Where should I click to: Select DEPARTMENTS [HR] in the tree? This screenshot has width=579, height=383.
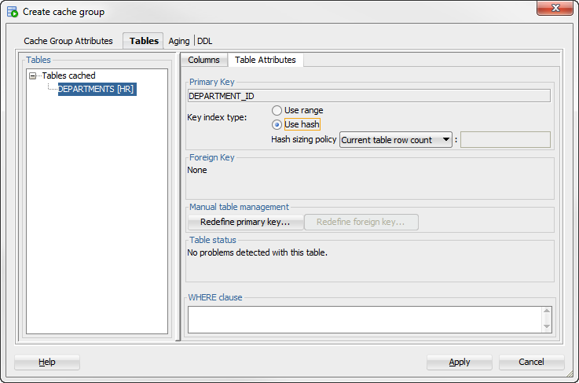pos(97,89)
